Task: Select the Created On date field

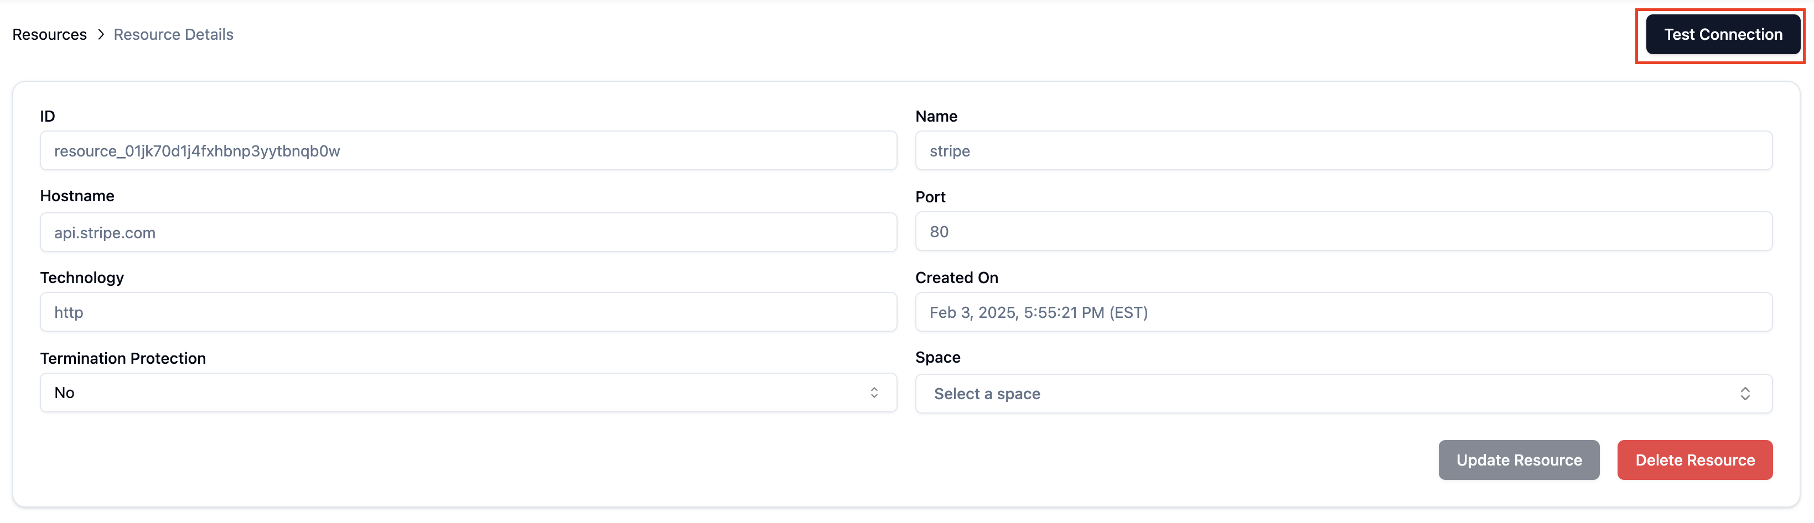Action: 1344,312
